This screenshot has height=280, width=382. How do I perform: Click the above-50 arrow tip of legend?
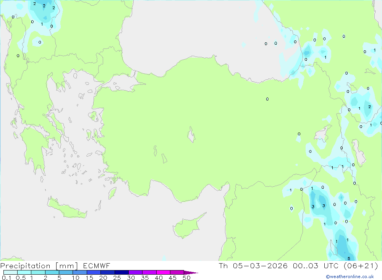pos(191,273)
